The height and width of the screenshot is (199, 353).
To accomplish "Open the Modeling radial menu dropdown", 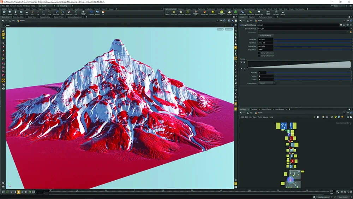I will point(63,6).
